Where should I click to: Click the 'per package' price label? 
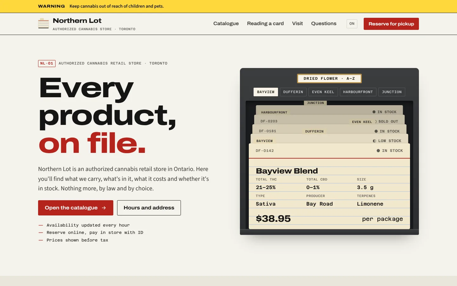(382, 219)
